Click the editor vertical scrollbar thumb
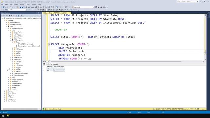 [x=205, y=51]
